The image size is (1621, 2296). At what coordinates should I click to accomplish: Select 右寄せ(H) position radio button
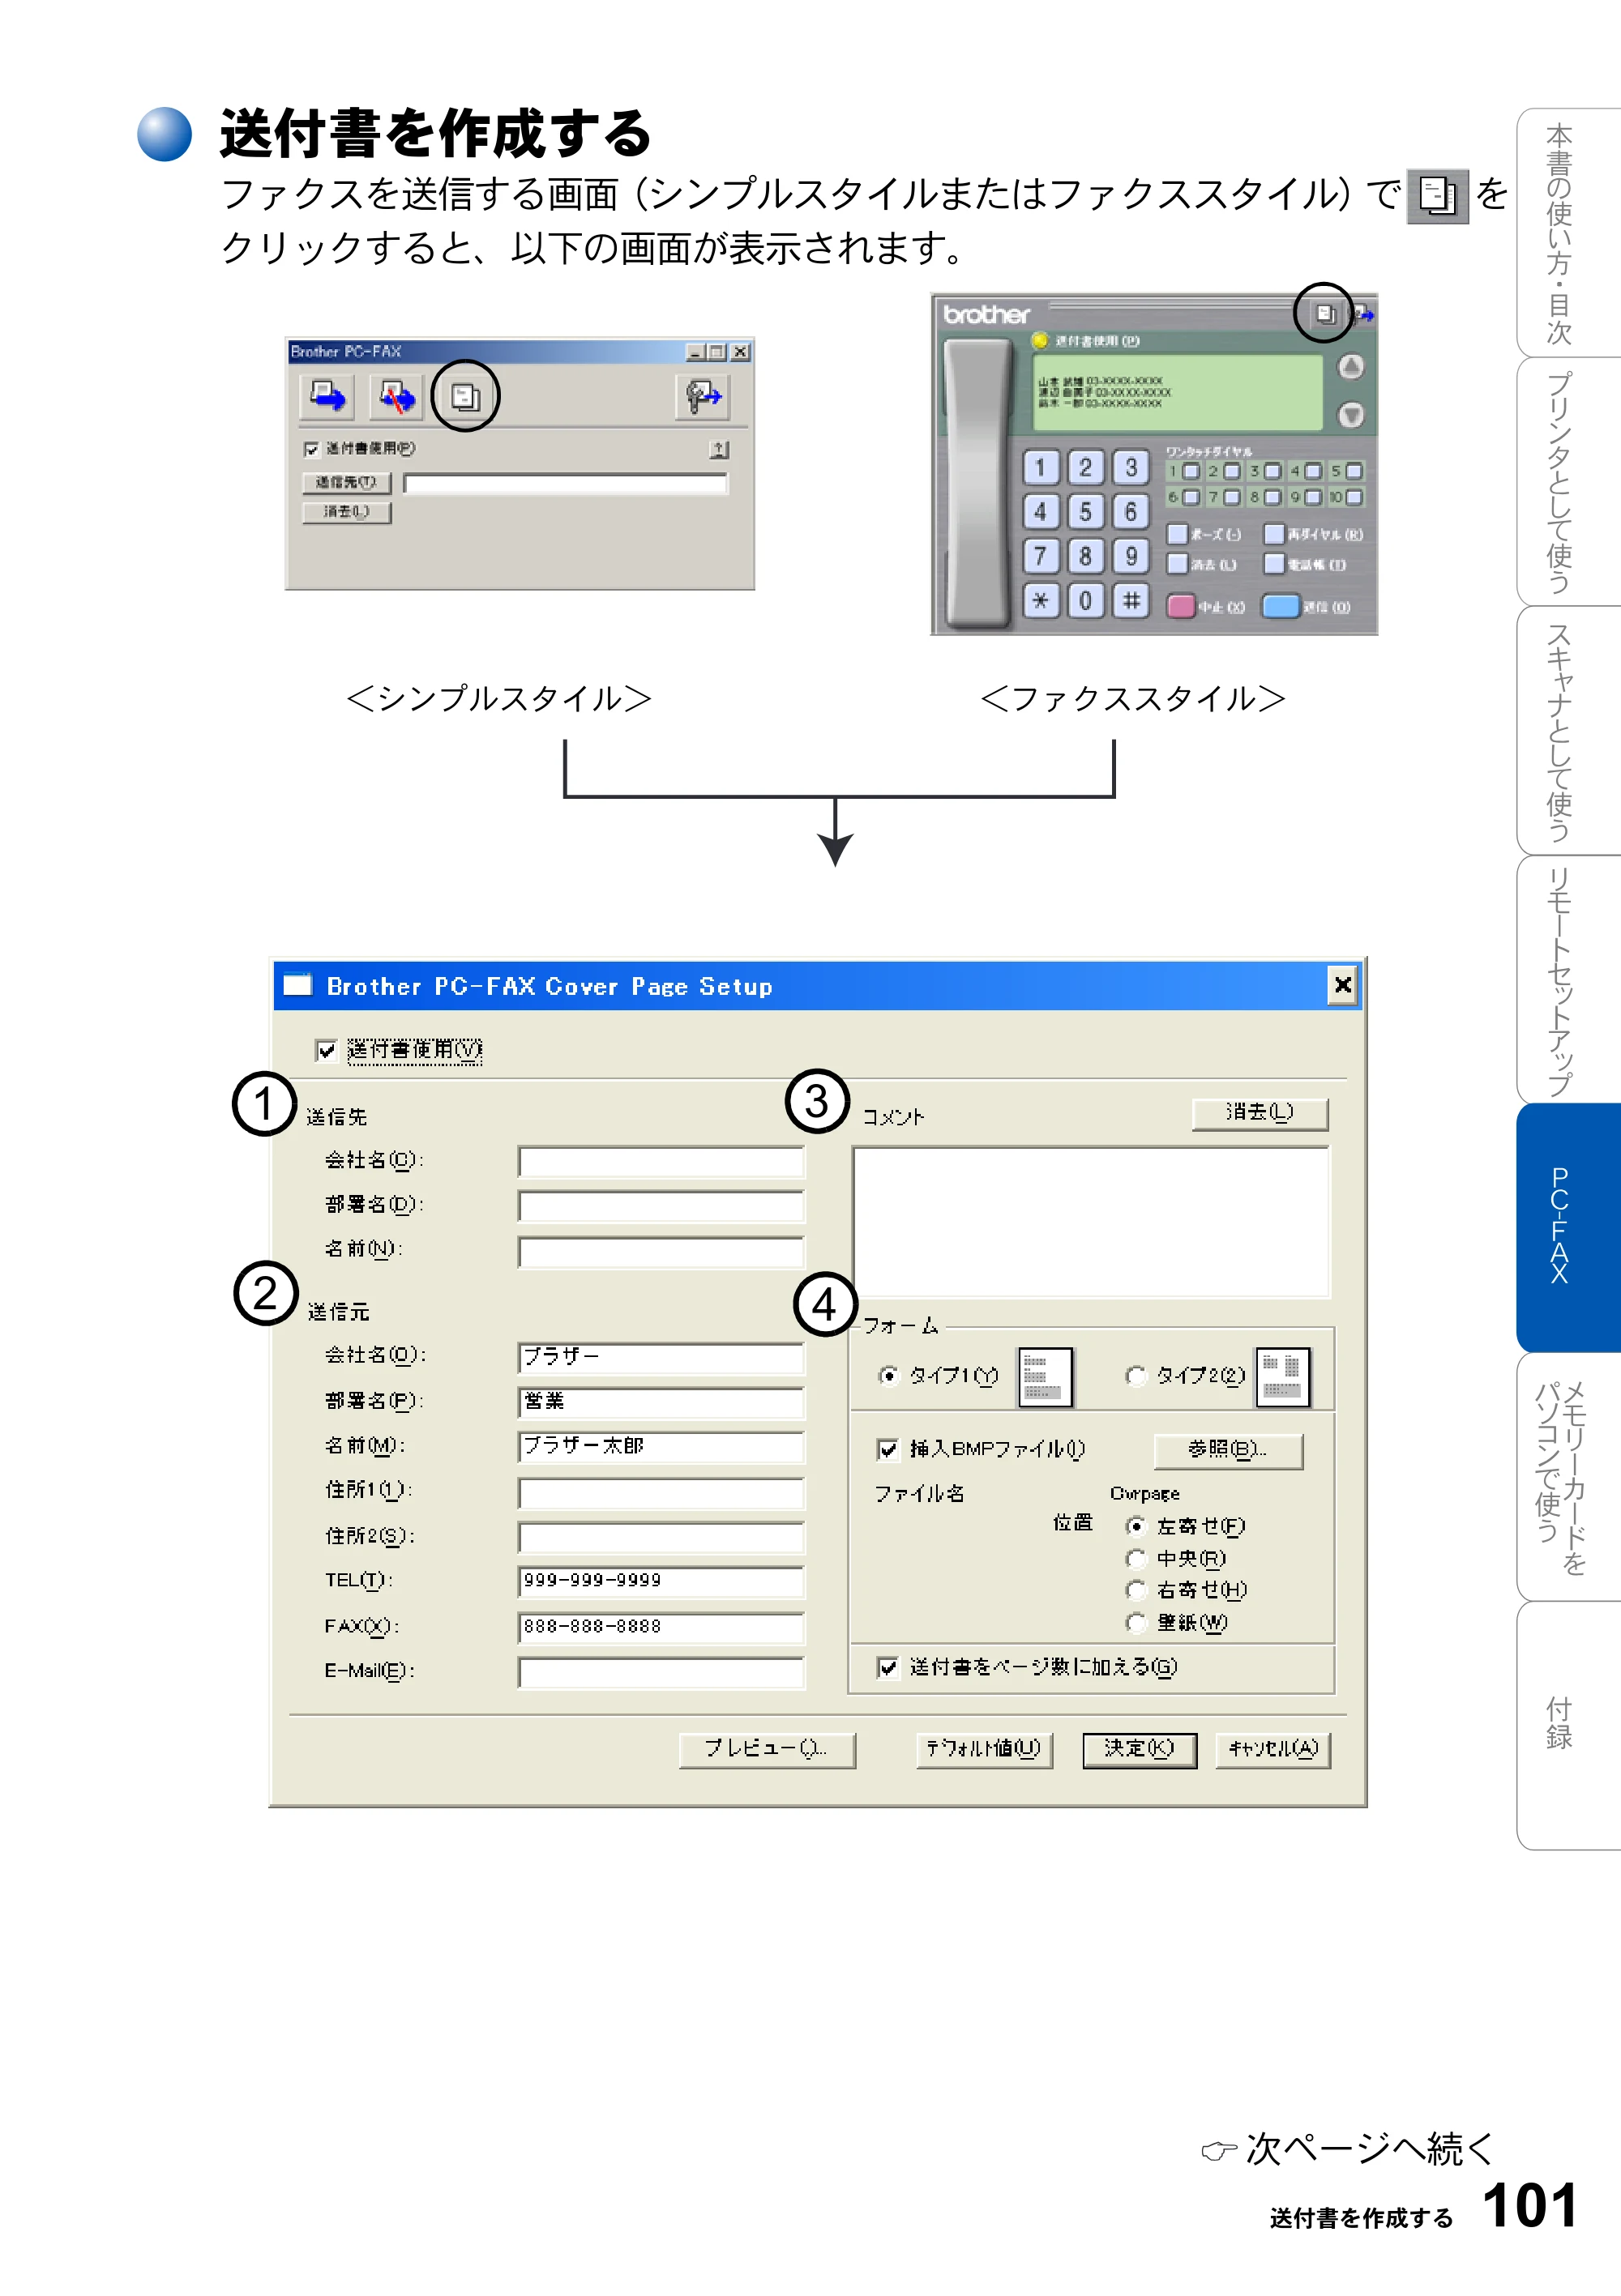(1135, 1591)
